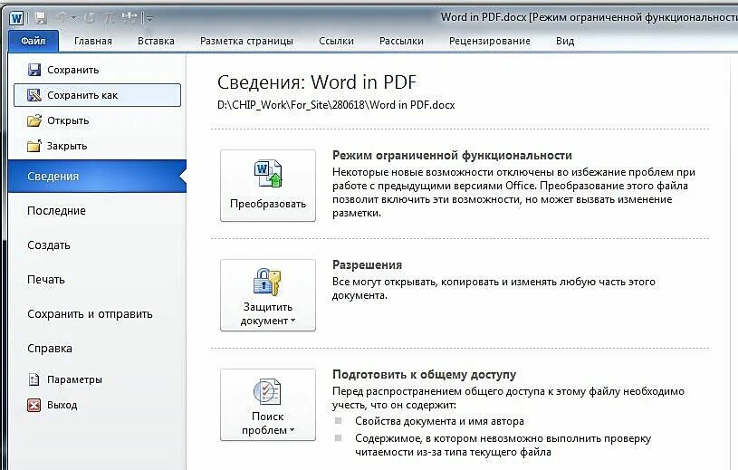Open the Customize Quick Access Toolbar dropdown
The width and height of the screenshot is (738, 470).
pos(149,19)
